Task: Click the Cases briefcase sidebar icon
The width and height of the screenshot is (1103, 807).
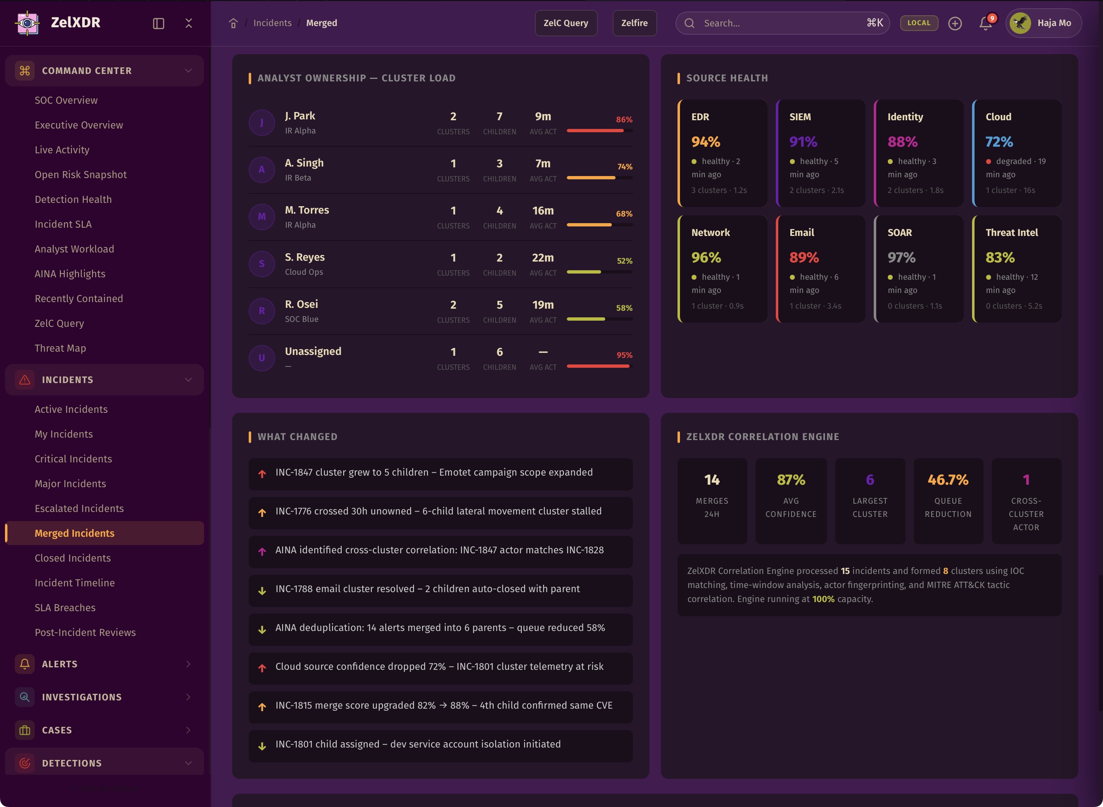Action: [24, 730]
